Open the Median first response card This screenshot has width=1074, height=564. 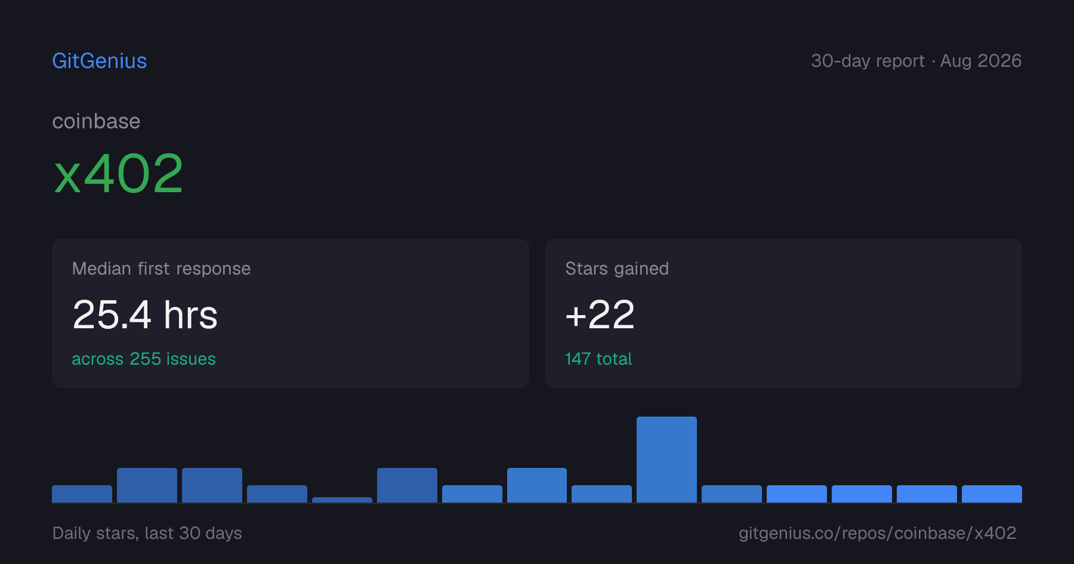291,313
